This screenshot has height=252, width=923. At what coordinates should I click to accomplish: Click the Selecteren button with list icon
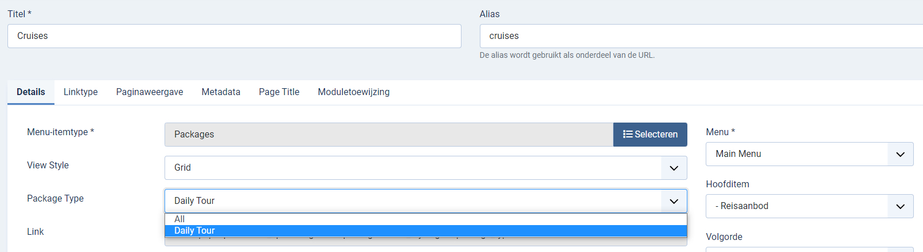tap(650, 135)
